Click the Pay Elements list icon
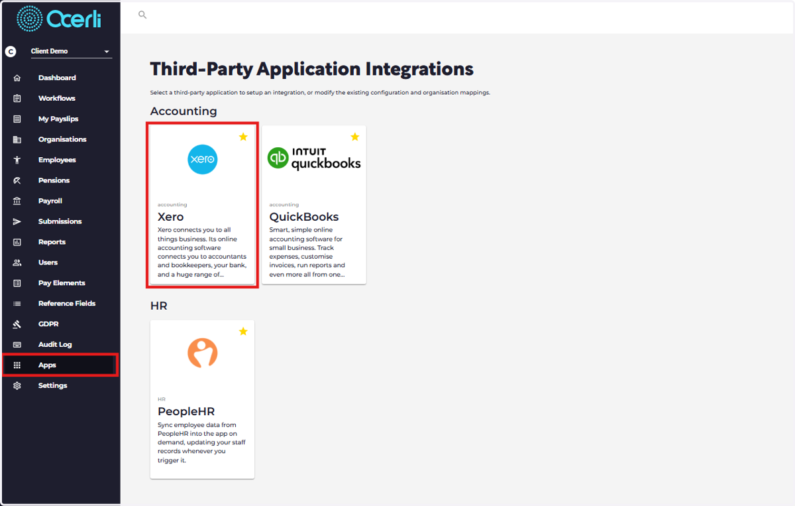This screenshot has width=795, height=506. point(17,283)
